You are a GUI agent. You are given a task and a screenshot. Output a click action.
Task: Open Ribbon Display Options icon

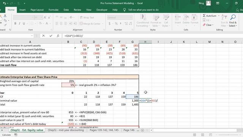click(218, 3)
